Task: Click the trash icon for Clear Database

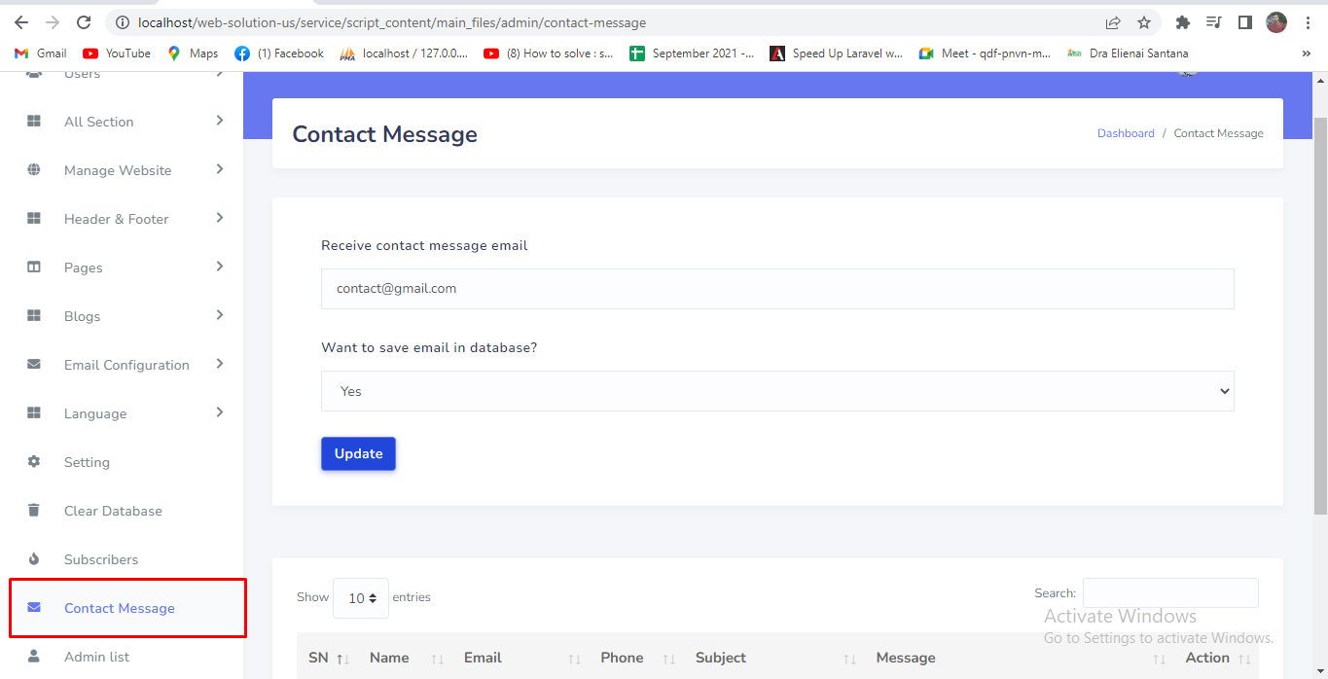Action: [x=34, y=511]
